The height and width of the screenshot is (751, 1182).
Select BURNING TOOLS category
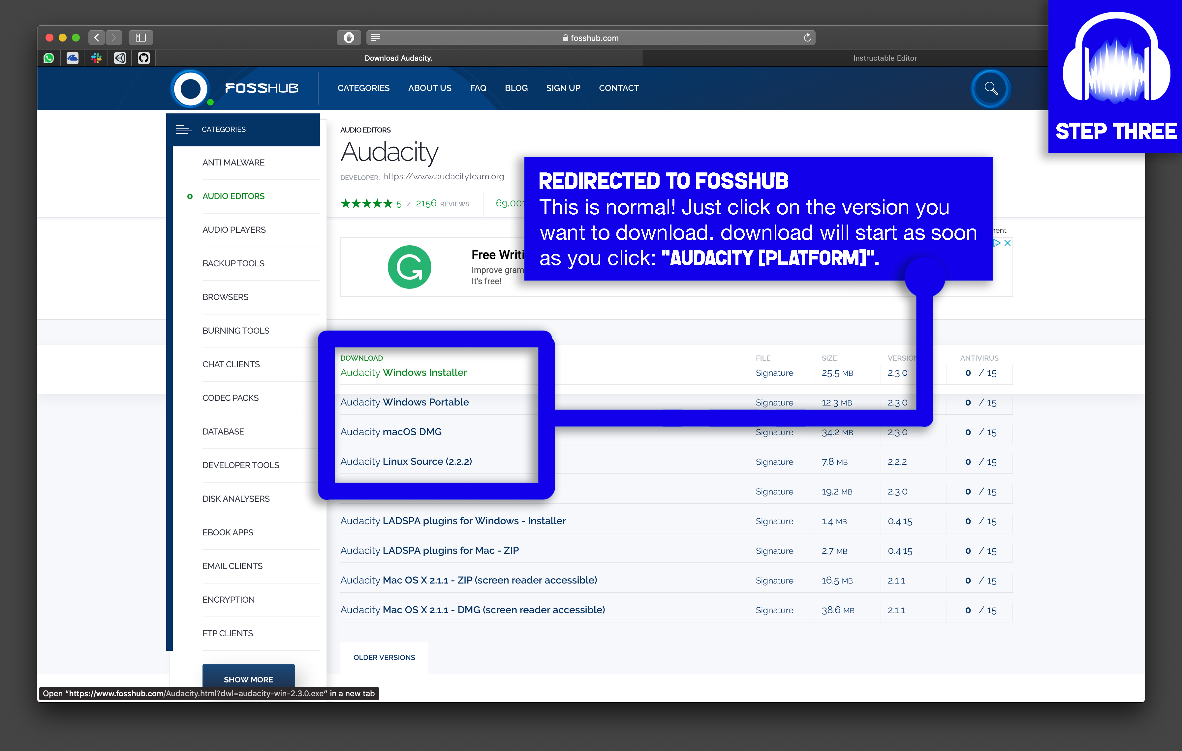click(x=235, y=331)
